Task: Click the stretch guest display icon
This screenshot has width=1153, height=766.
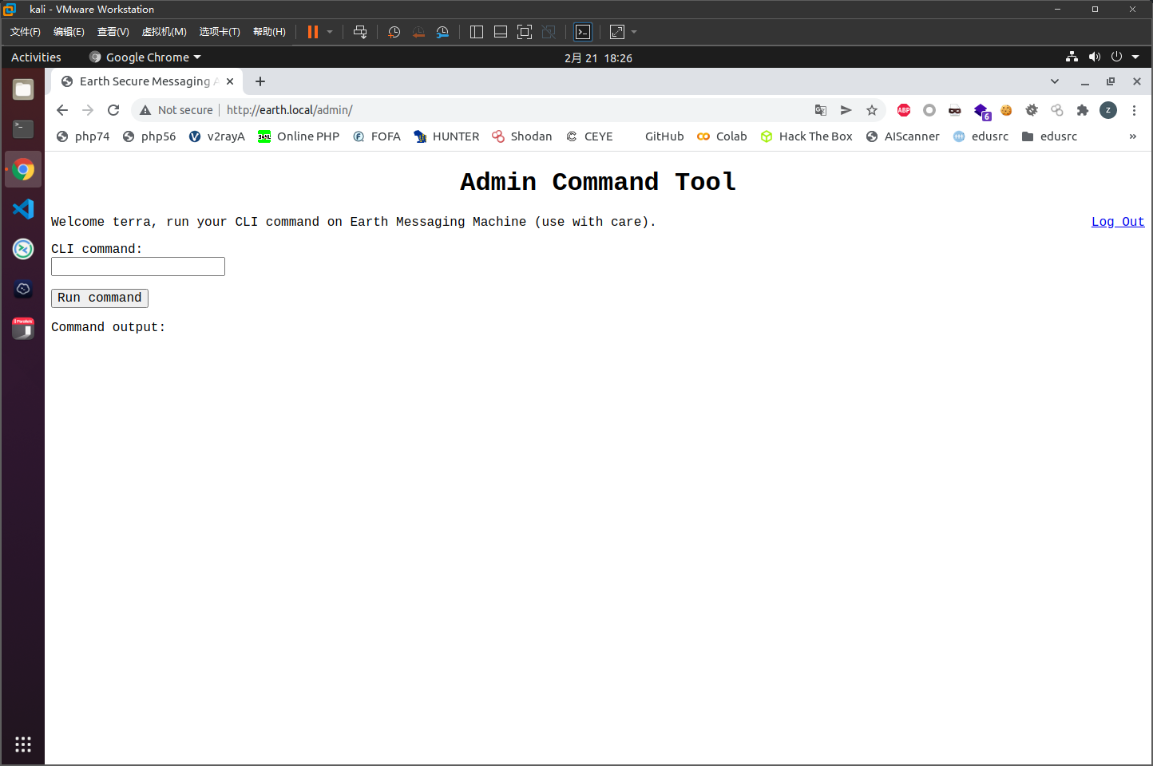Action: click(x=617, y=32)
